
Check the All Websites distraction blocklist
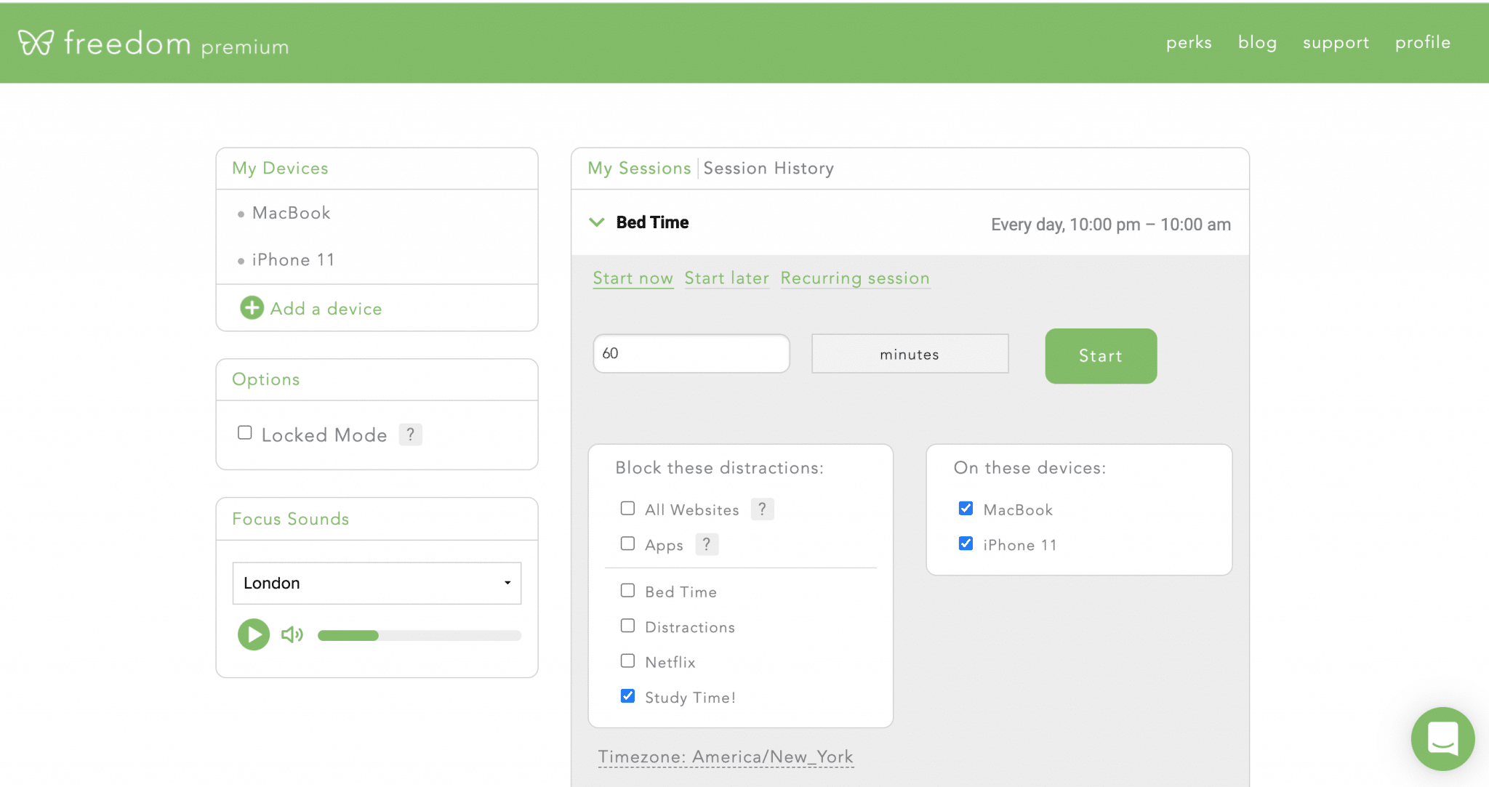(x=627, y=508)
